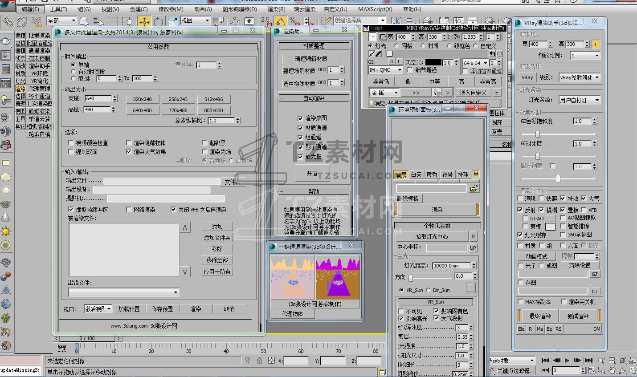Select the 有效时间段 radio button
Viewport: 637px width, 377px height.
tap(73, 72)
